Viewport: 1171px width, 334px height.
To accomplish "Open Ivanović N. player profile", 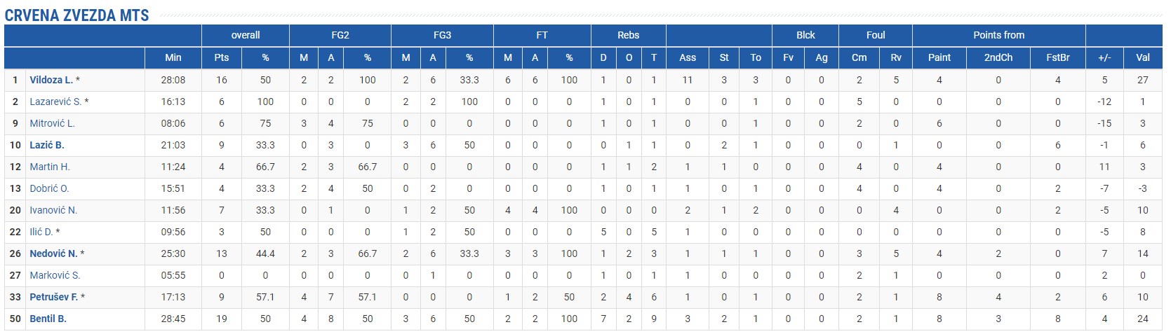I will click(53, 210).
